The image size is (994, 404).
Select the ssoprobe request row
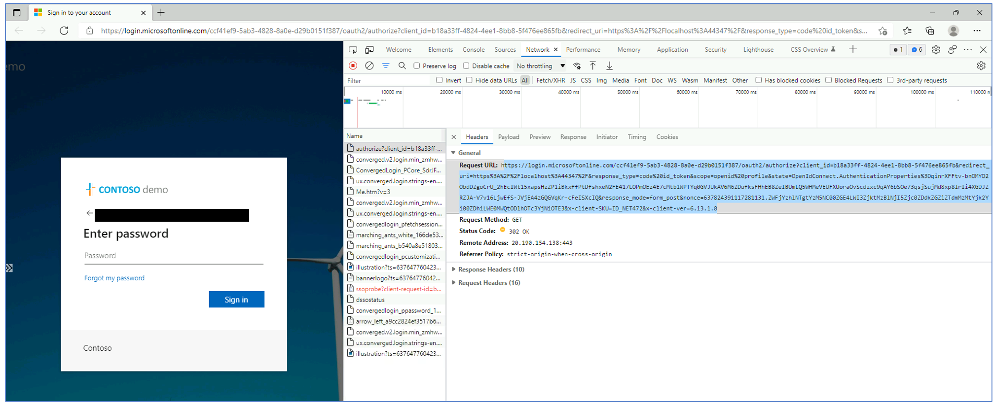(x=395, y=289)
